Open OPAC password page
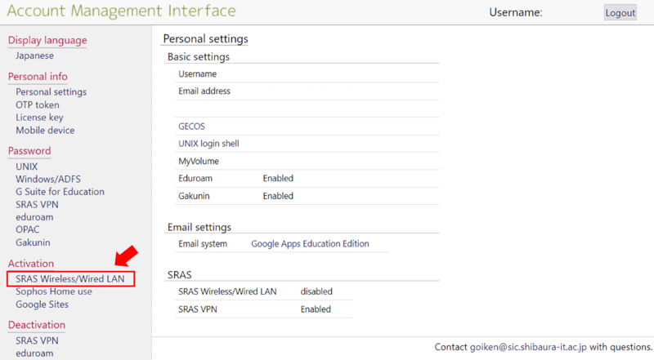 click(x=28, y=229)
